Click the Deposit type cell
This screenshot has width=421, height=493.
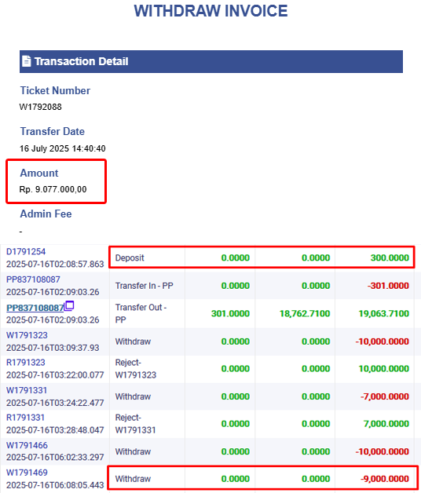pos(130,257)
